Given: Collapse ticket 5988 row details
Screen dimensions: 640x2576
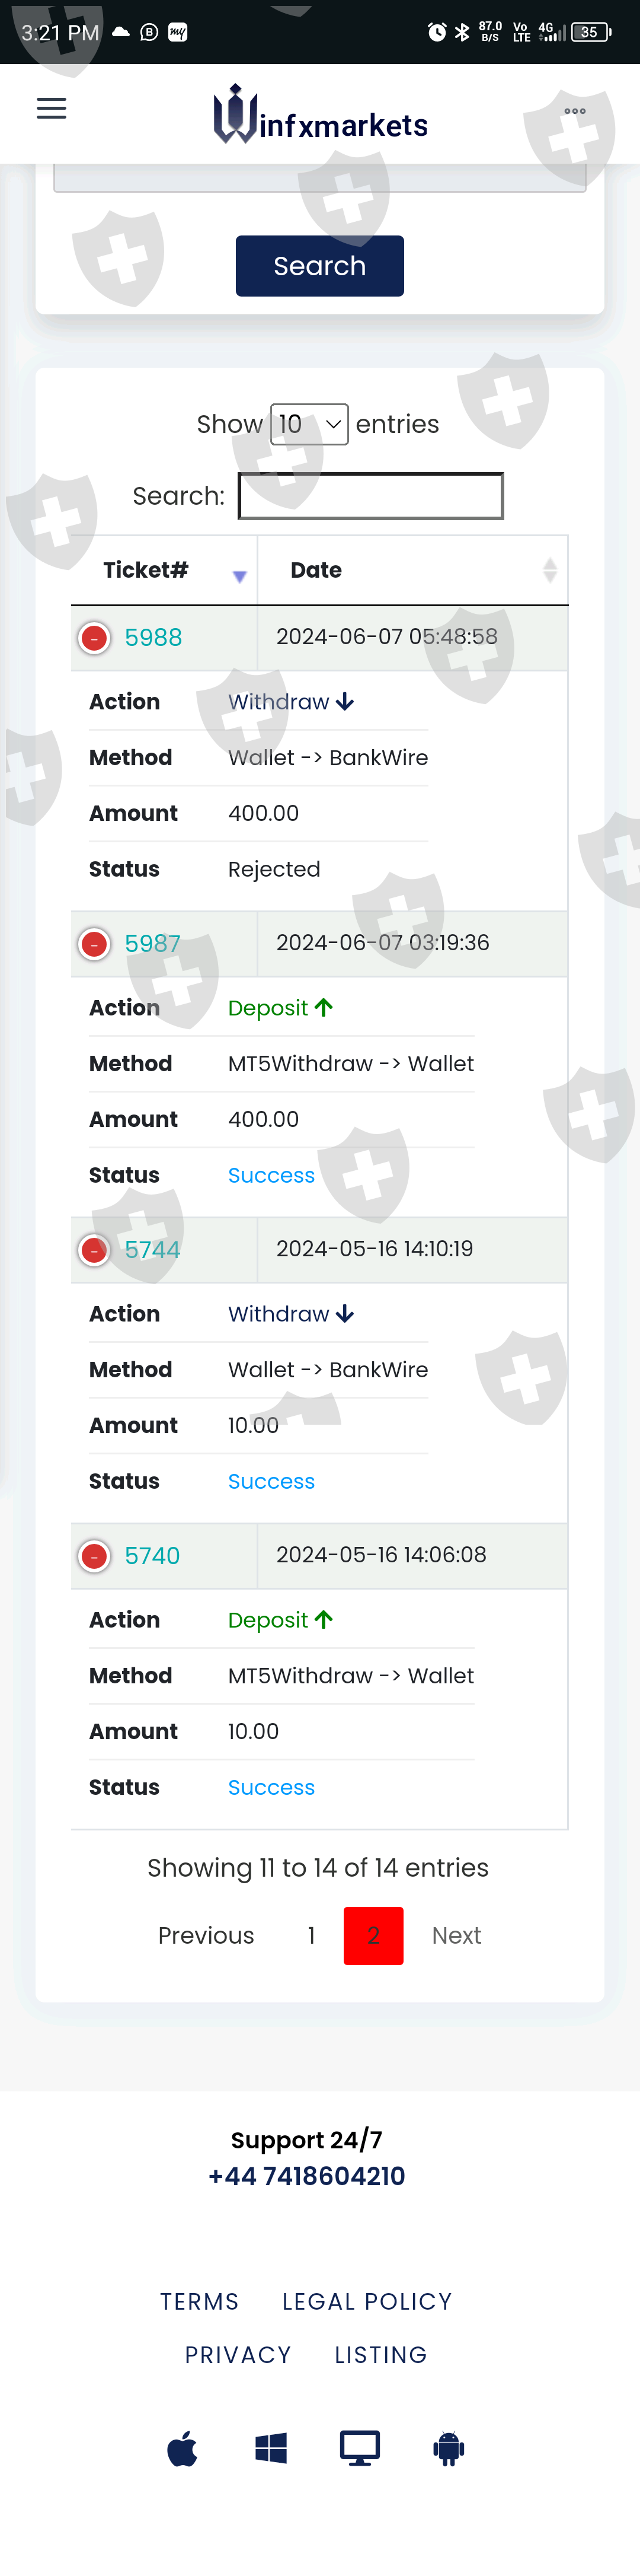Looking at the screenshot, I should (x=95, y=638).
